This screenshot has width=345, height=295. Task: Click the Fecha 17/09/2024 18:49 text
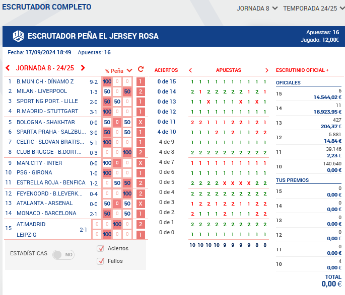39,52
